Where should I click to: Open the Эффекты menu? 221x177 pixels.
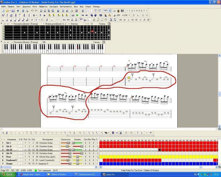[43, 6]
